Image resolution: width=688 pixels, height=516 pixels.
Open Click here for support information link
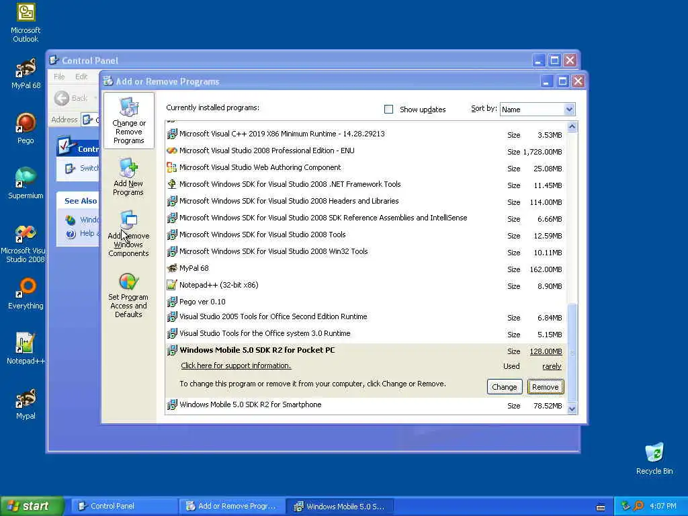[236, 365]
